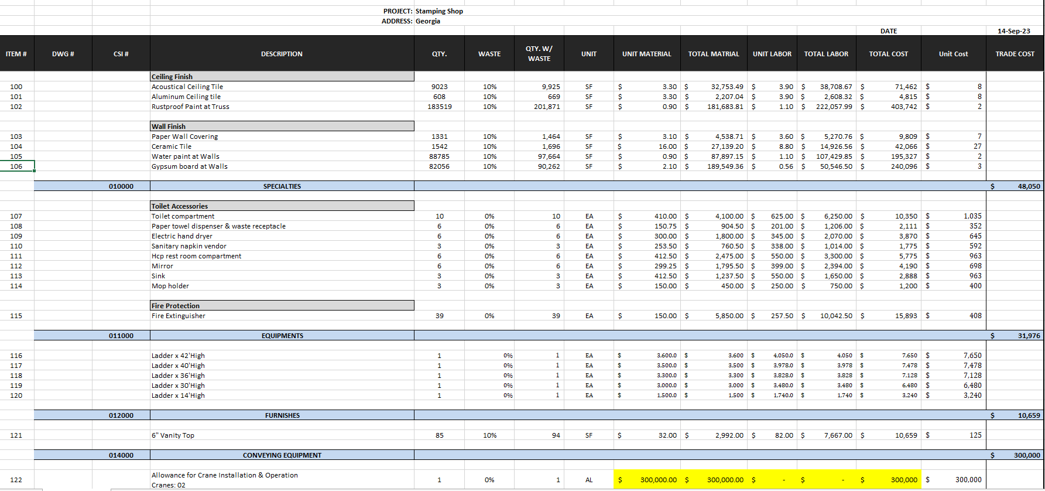The width and height of the screenshot is (1045, 491).
Task: Click the Georgia address cell
Action: point(428,21)
